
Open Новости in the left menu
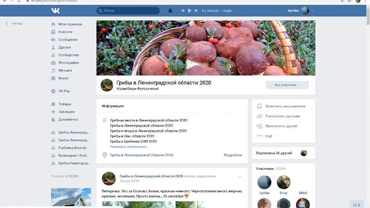(x=65, y=32)
